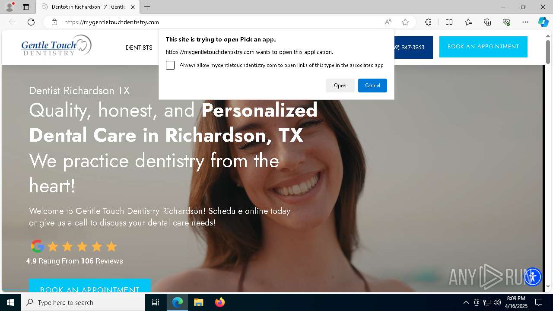This screenshot has height=311, width=553.
Task: Open the accessibility widget icon
Action: pos(533,276)
